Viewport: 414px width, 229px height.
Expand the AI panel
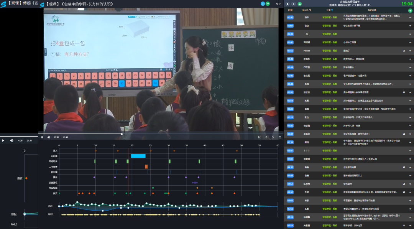click(278, 4)
